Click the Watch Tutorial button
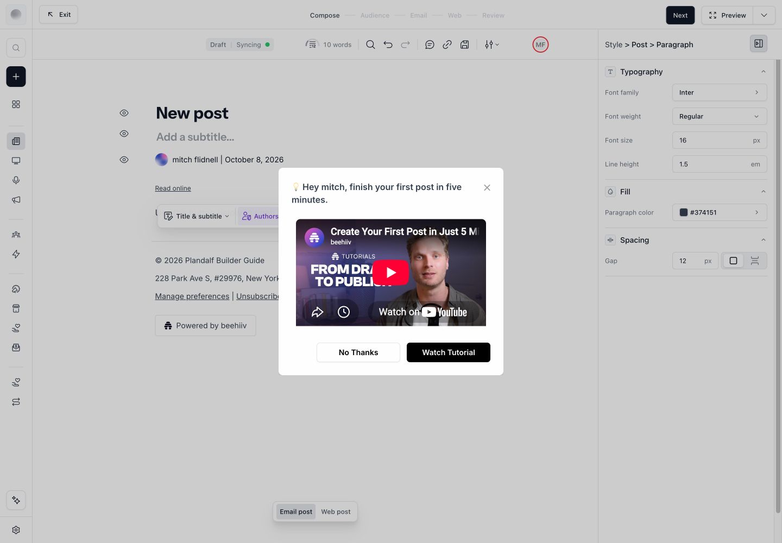This screenshot has height=543, width=782. pyautogui.click(x=449, y=352)
